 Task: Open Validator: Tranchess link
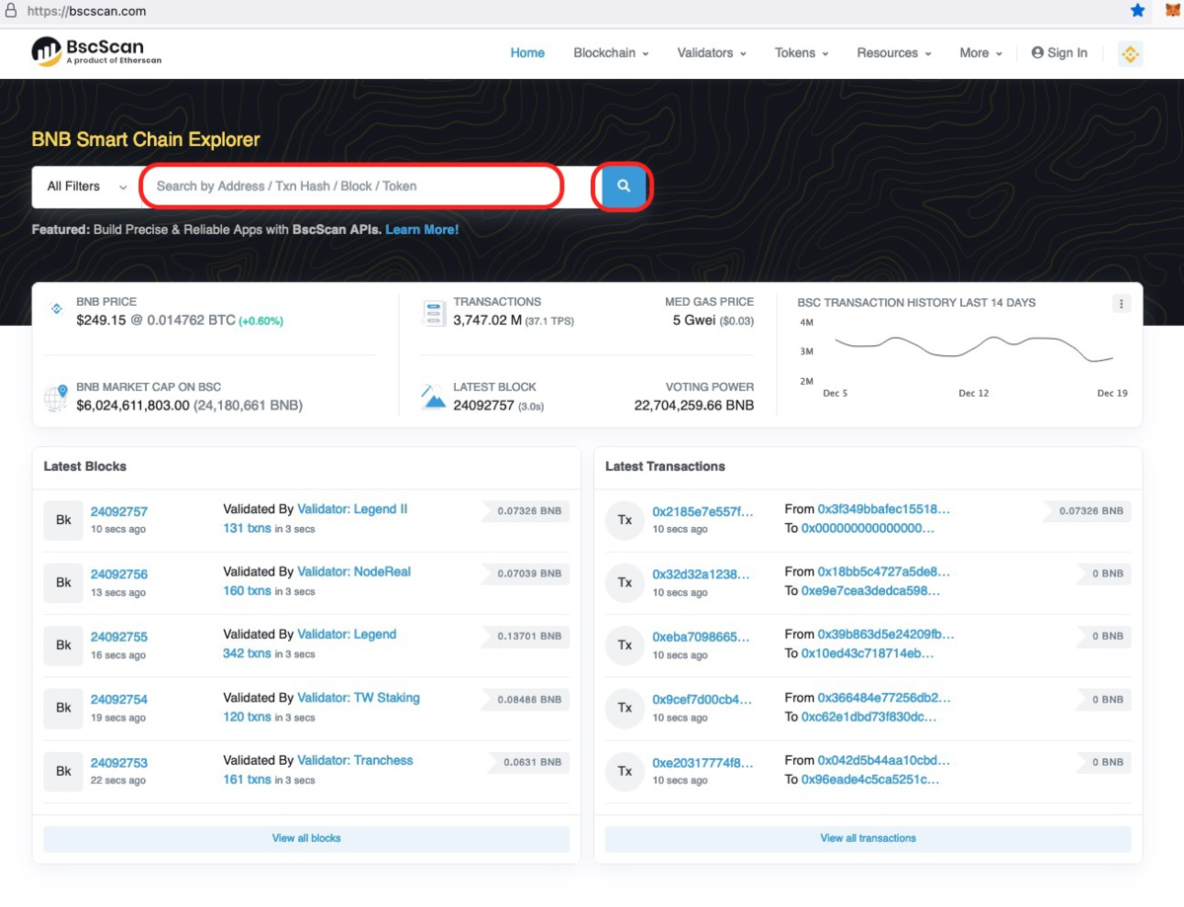pyautogui.click(x=355, y=761)
